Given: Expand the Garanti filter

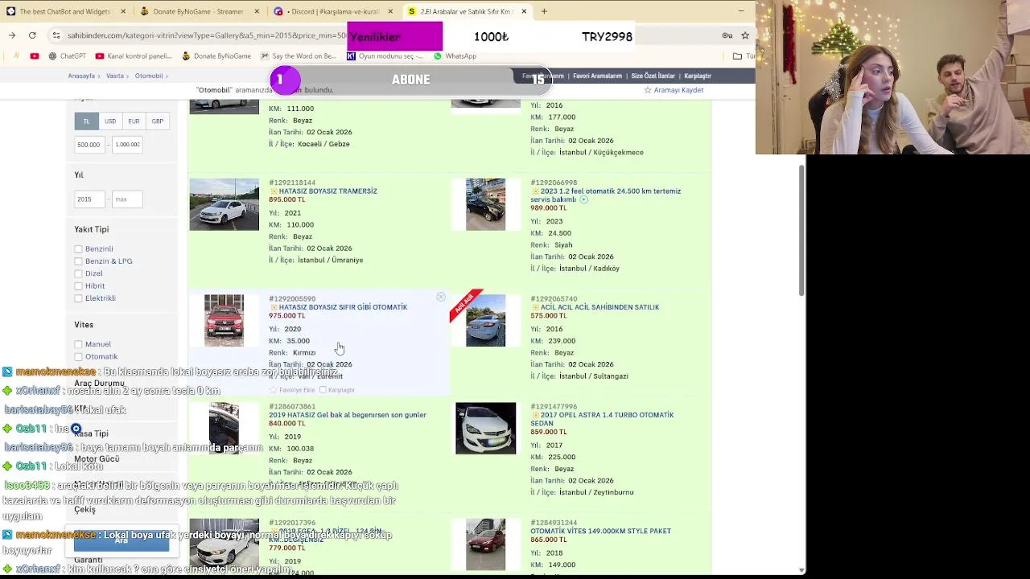Looking at the screenshot, I should coord(89,561).
